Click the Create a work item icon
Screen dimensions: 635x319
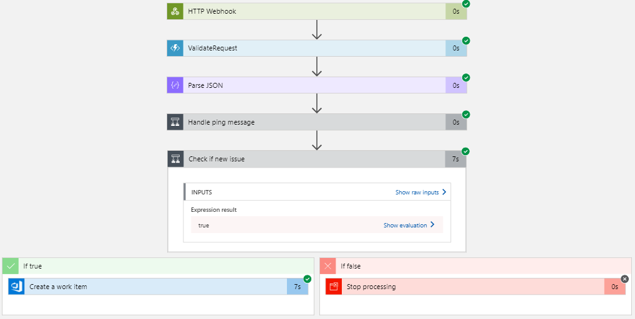tap(16, 287)
